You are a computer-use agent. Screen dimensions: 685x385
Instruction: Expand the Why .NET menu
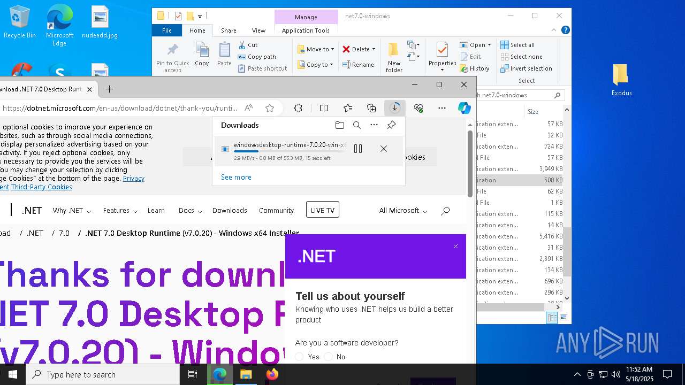pos(72,211)
